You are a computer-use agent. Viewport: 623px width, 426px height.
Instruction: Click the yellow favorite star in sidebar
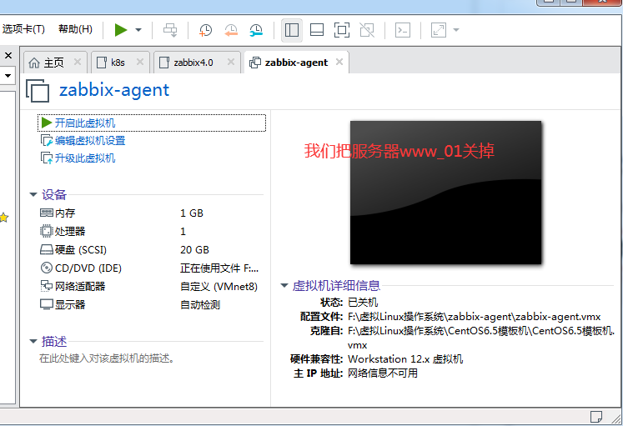tap(4, 218)
